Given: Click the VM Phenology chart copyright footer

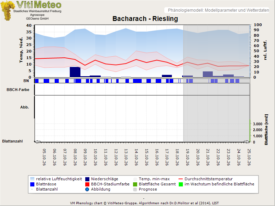Looking at the screenshot, I should [144, 203].
